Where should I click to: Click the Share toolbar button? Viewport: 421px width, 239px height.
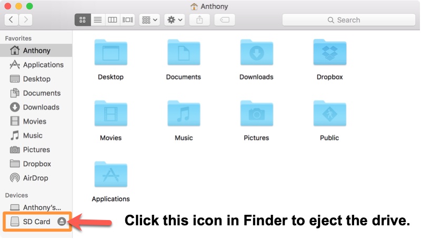point(199,20)
